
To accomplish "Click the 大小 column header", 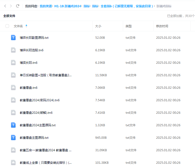I will (98, 26).
